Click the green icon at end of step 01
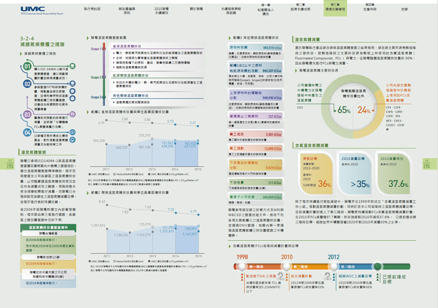The width and height of the screenshot is (438, 308). pos(72,66)
